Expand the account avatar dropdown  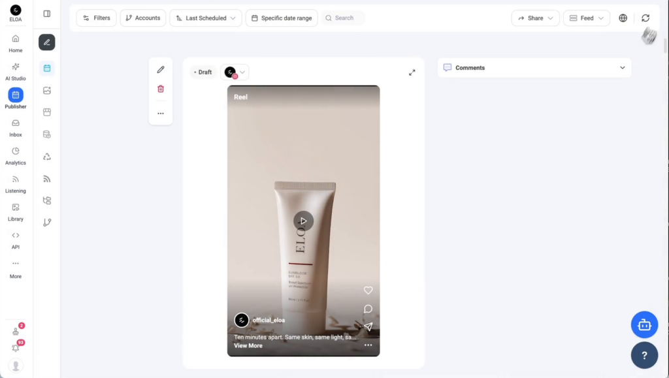[235, 72]
